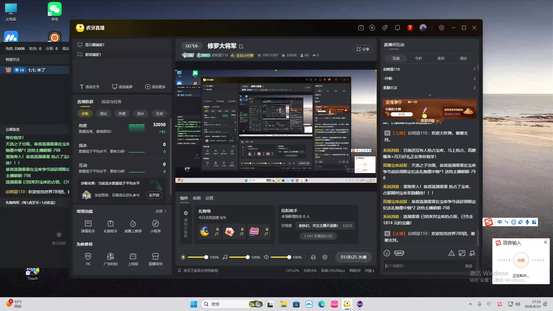Expand 全部 common functions list
The height and width of the screenshot is (311, 553).
pyautogui.click(x=161, y=211)
